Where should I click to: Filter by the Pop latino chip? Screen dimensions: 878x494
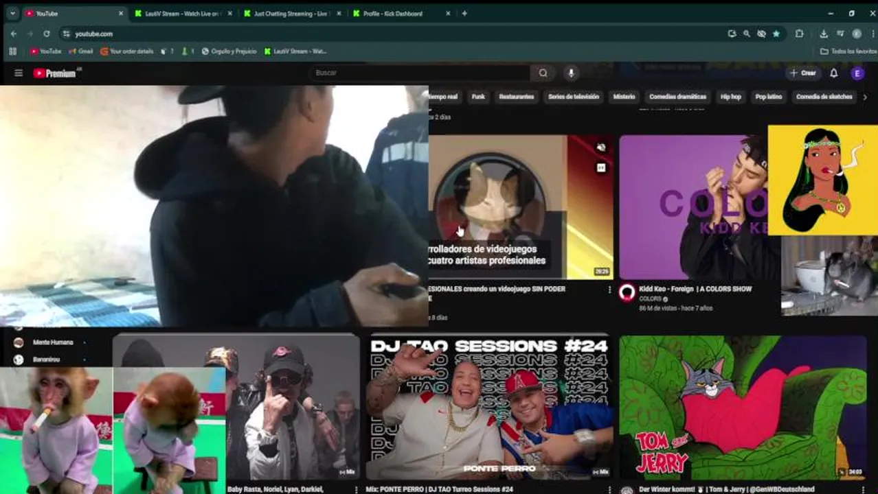(x=769, y=97)
